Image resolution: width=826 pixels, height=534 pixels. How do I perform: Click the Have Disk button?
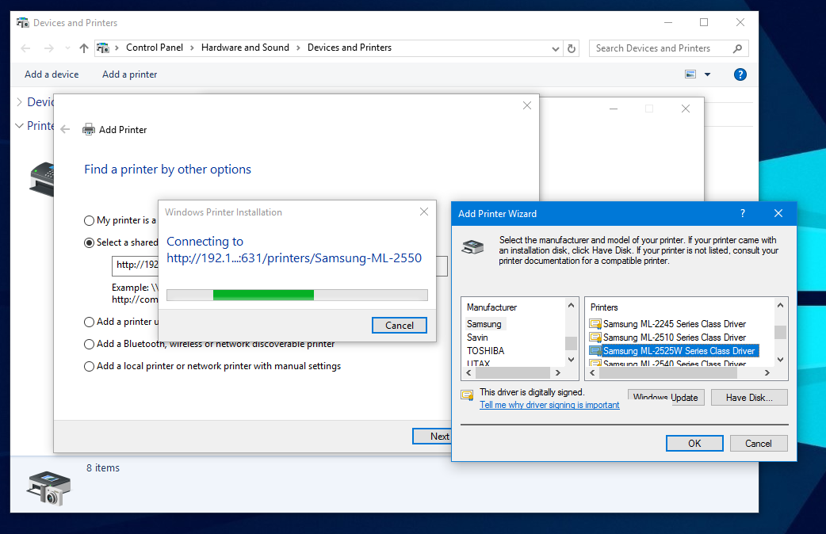[x=748, y=398]
